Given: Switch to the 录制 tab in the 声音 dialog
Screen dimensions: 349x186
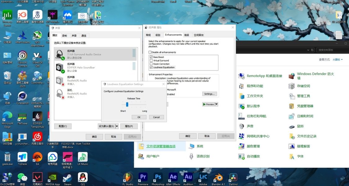Looking at the screenshot, I should tap(65, 35).
